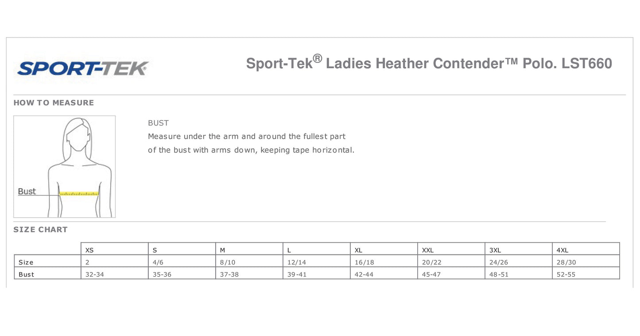Click the SIZE CHART heading
This screenshot has height=336, width=640.
tap(40, 230)
